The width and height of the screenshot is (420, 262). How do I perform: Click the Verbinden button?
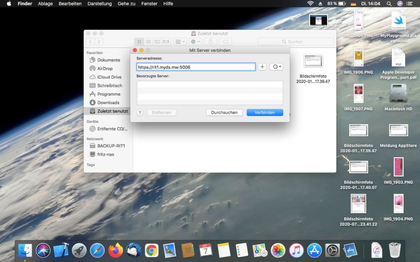point(265,113)
